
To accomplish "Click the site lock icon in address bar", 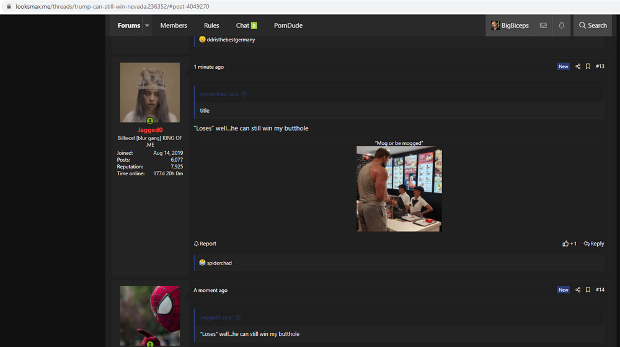I will pyautogui.click(x=9, y=6).
